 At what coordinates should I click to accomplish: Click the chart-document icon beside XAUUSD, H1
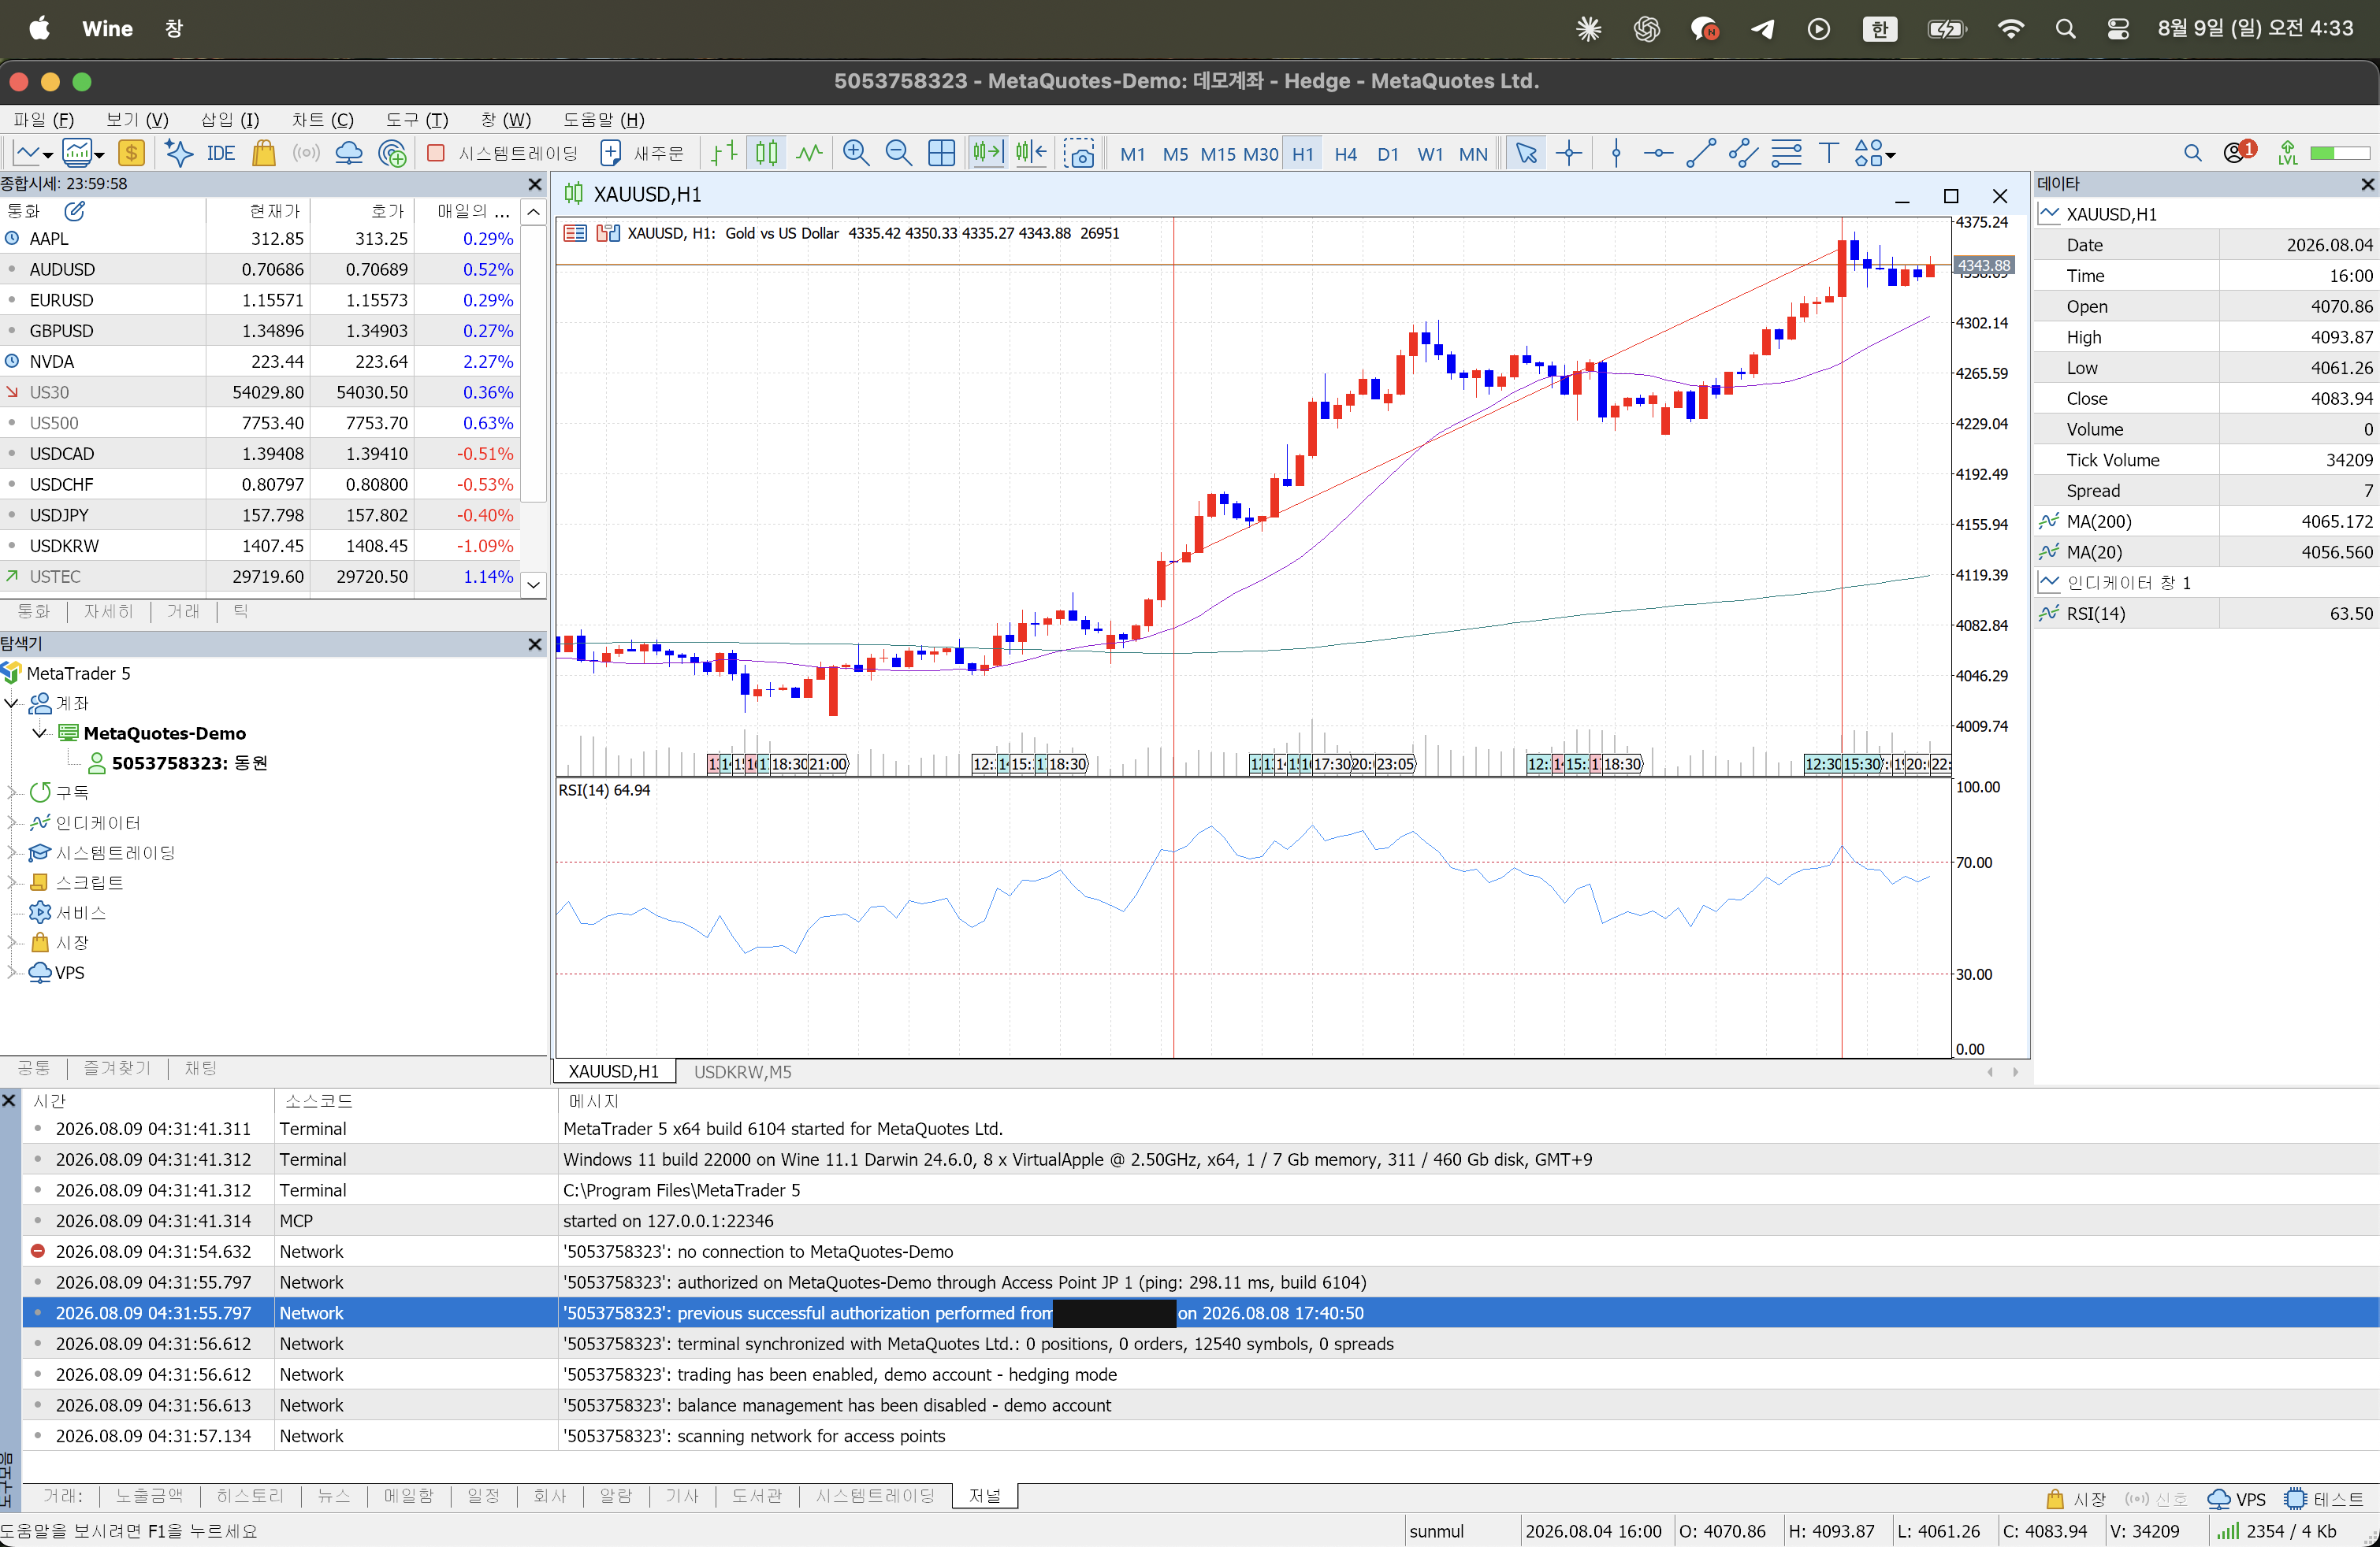[x=607, y=233]
